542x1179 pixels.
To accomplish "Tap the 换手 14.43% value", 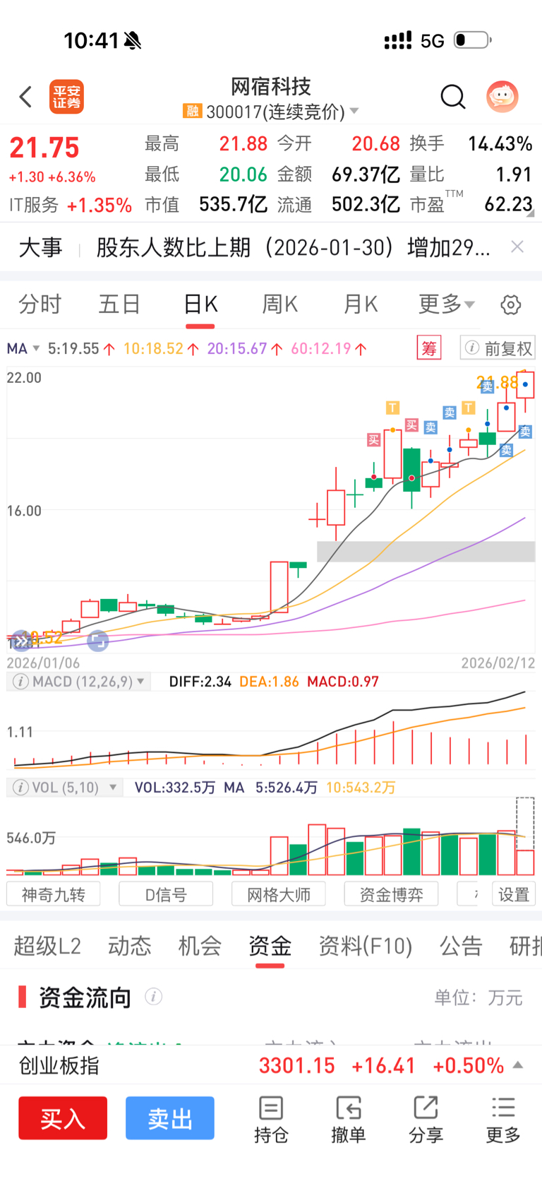I will tap(500, 144).
